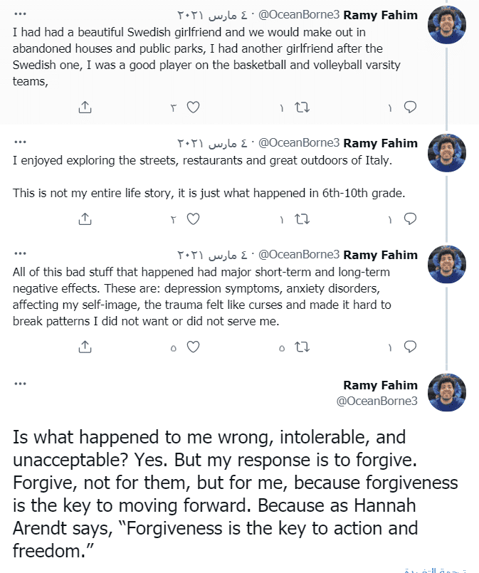Screen dimensions: 479x573
Task: Share the Swedish girlfriend tweet
Action: click(85, 107)
